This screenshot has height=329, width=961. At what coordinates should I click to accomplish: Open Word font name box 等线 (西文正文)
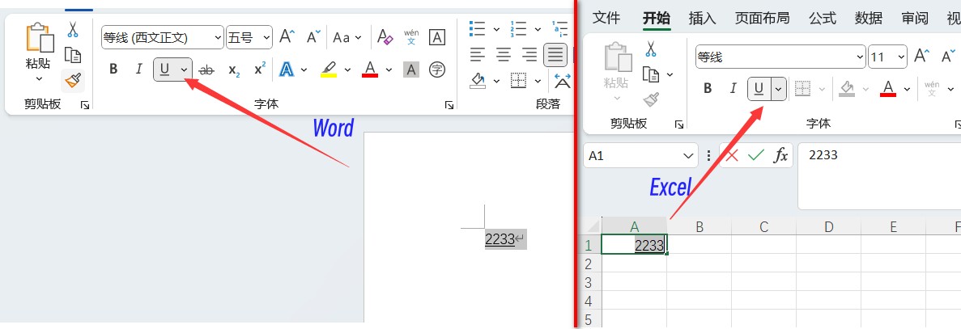pos(163,37)
